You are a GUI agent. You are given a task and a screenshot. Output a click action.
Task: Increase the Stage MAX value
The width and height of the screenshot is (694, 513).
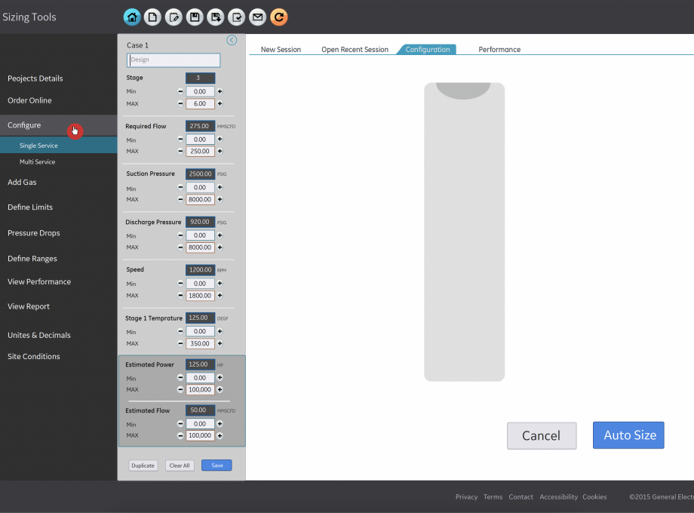point(220,103)
